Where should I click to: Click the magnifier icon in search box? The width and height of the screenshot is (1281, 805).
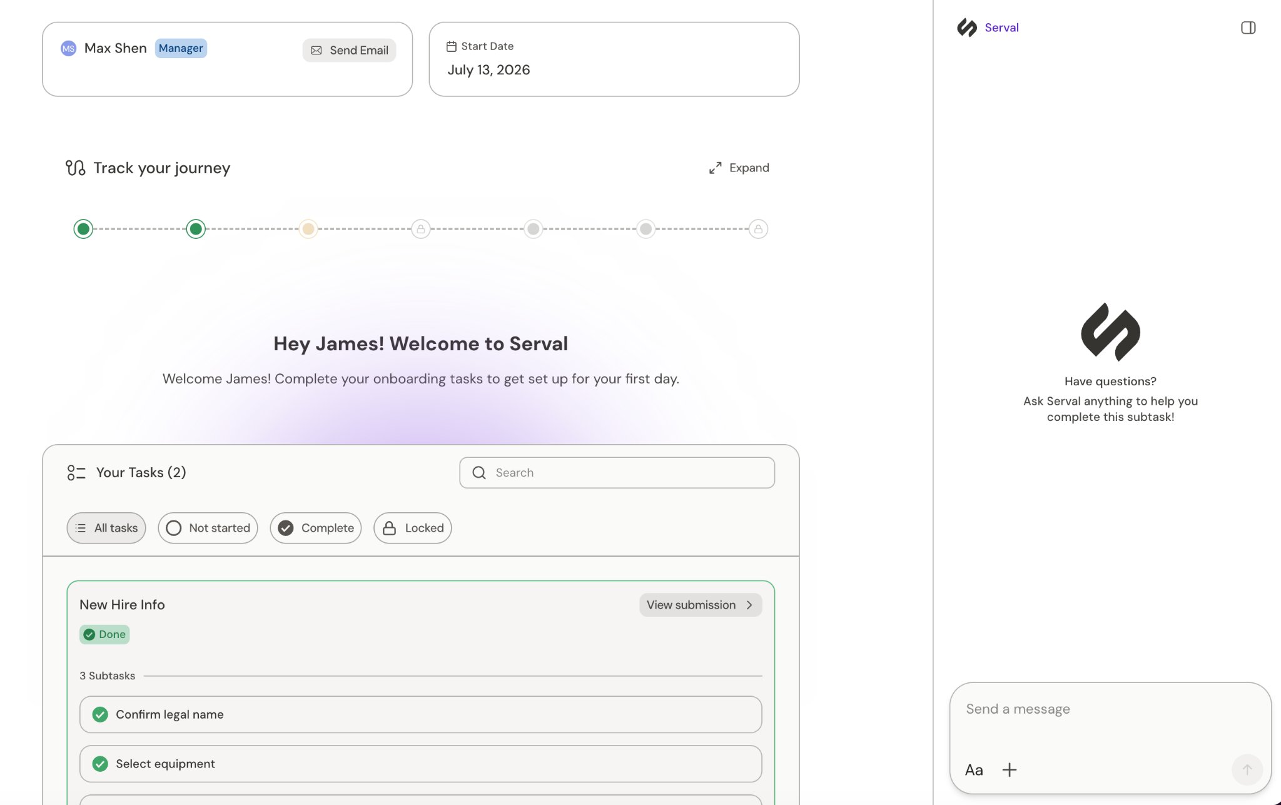click(479, 473)
